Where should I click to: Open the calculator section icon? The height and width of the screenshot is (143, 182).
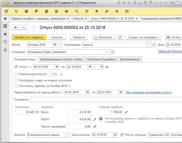coord(56,11)
